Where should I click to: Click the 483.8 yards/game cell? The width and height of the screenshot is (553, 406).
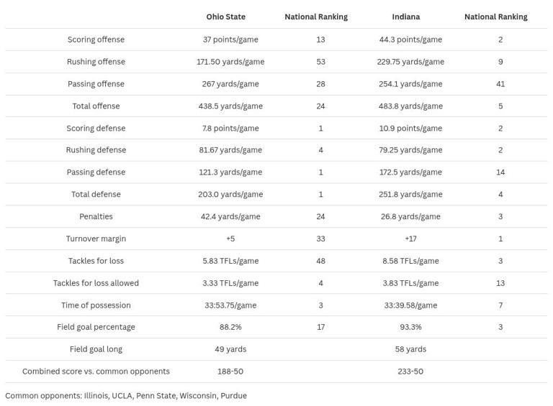click(410, 106)
